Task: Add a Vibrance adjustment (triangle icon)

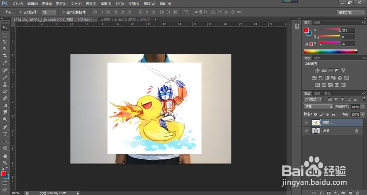Action: click(343, 71)
